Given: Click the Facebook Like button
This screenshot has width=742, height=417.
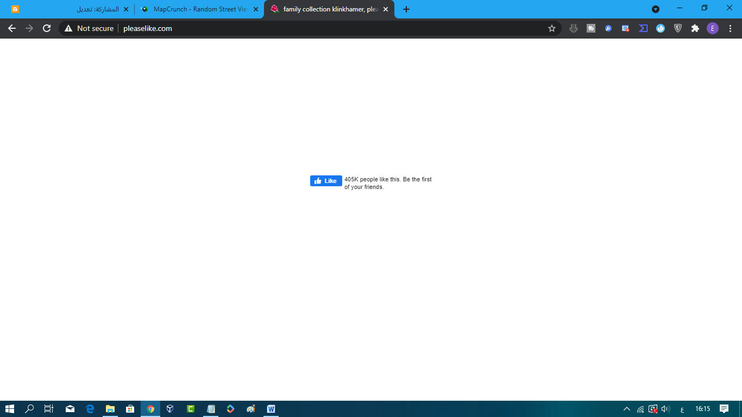Looking at the screenshot, I should tap(326, 181).
